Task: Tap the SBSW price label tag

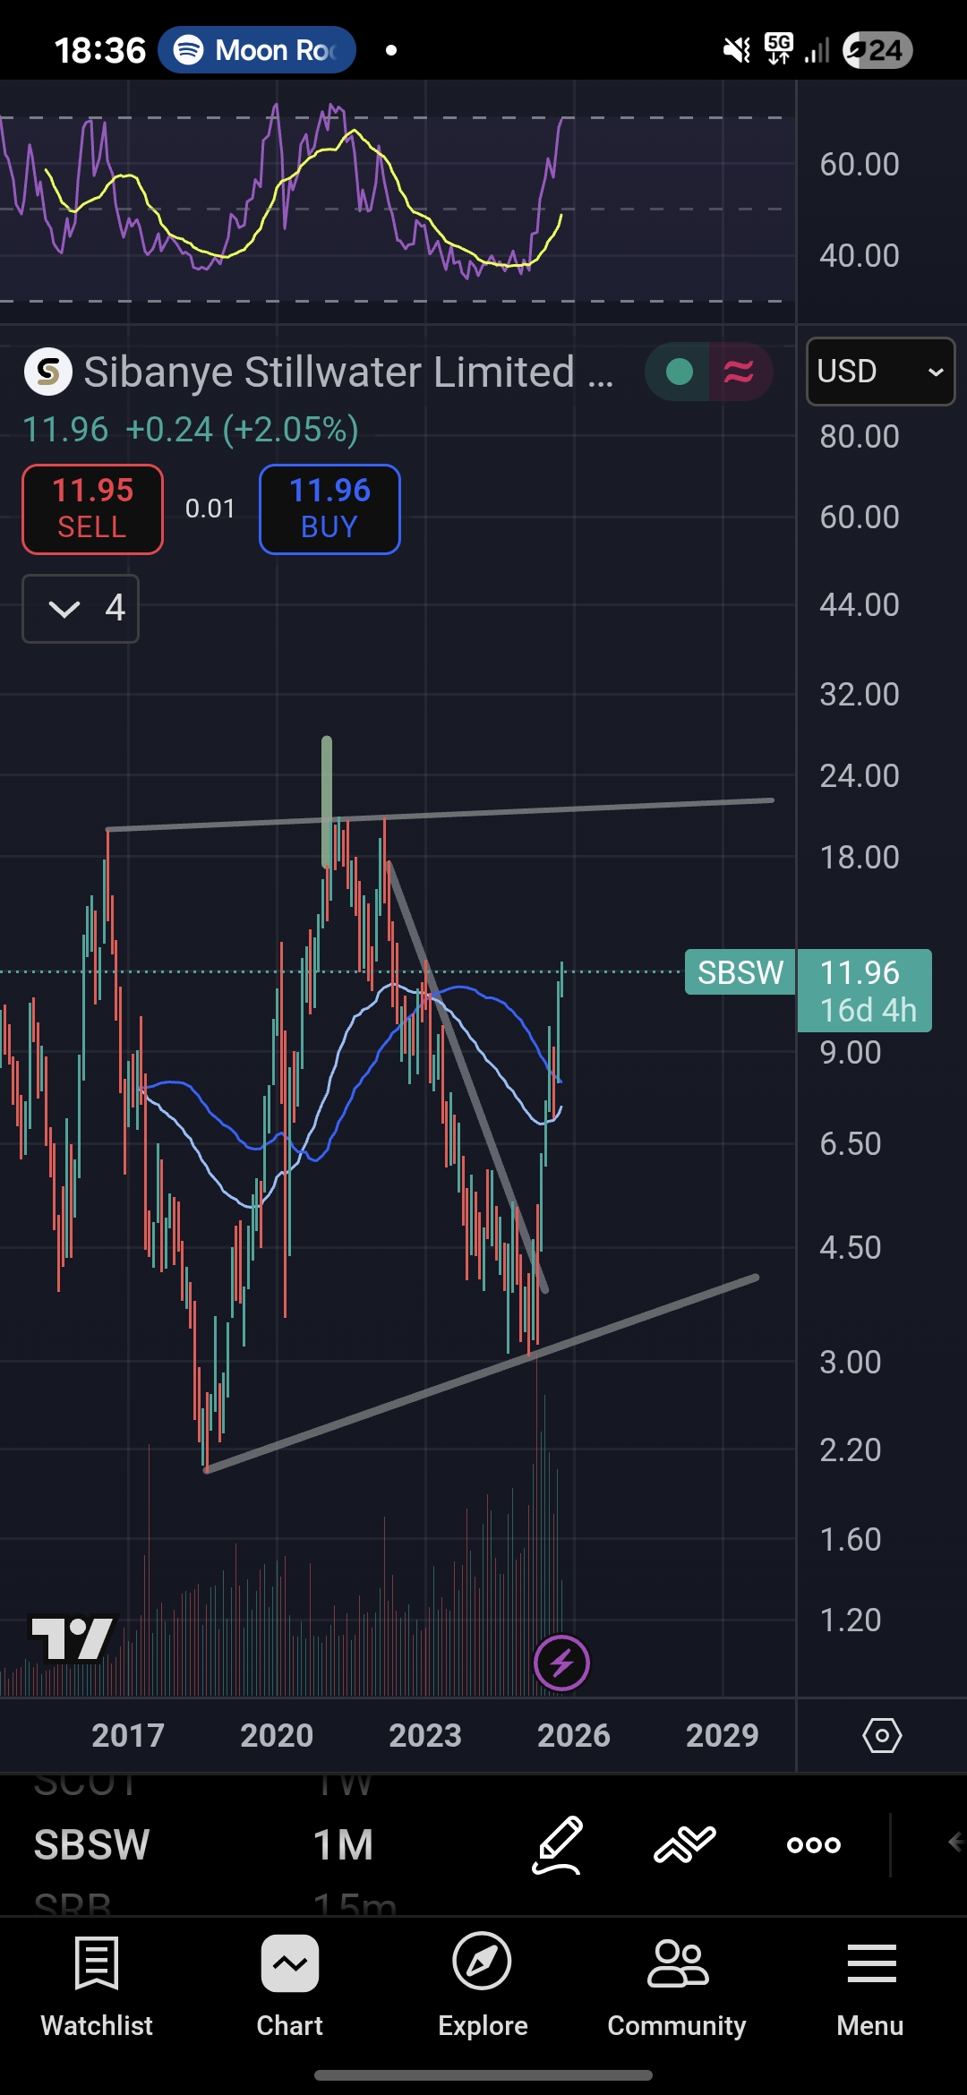Action: 740,972
